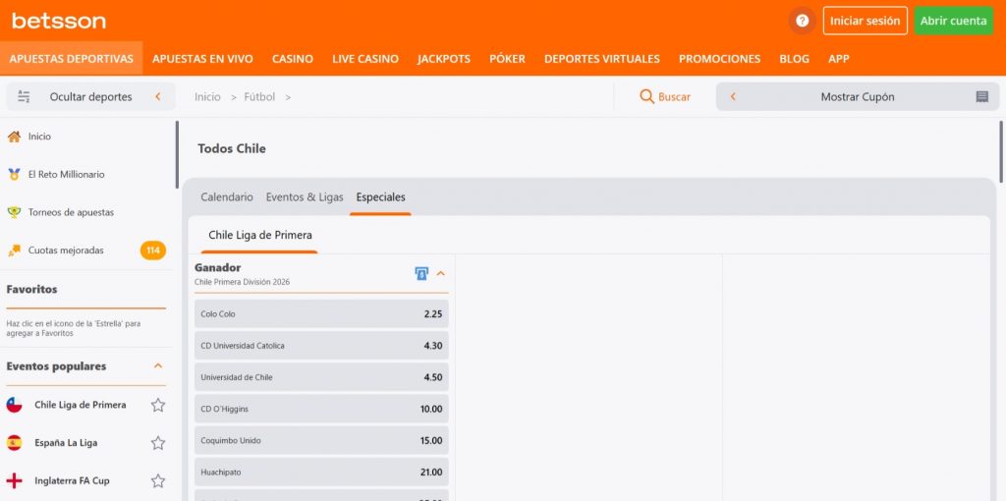Viewport: 1006px width, 501px height.
Task: Favorite Chile Liga de Primera with star
Action: pos(158,405)
